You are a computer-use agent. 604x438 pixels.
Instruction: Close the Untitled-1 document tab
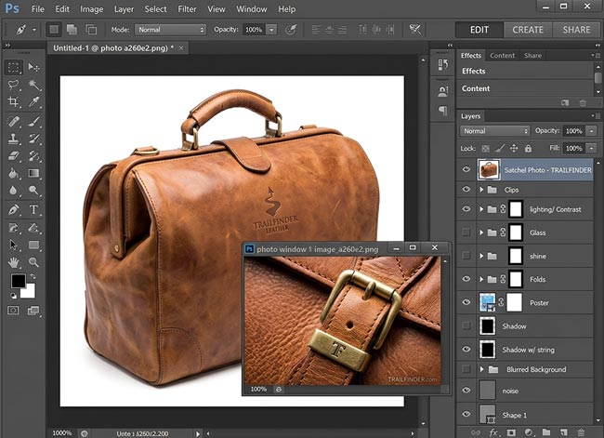181,47
